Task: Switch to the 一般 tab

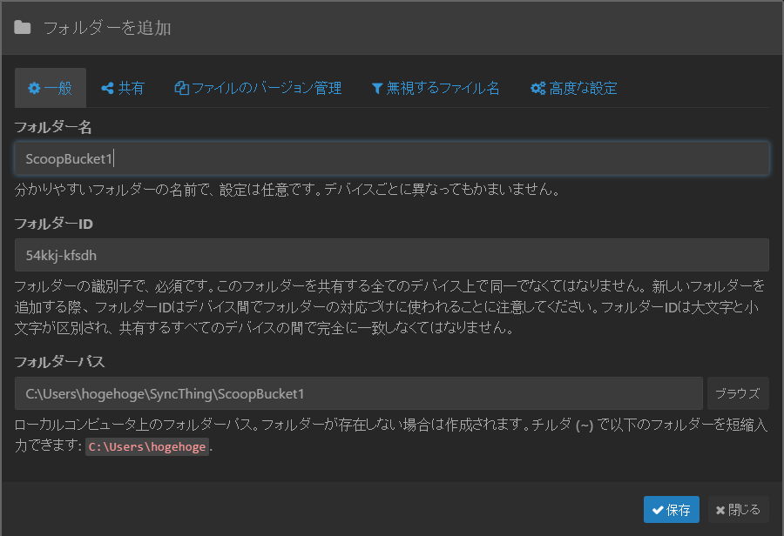Action: click(51, 89)
